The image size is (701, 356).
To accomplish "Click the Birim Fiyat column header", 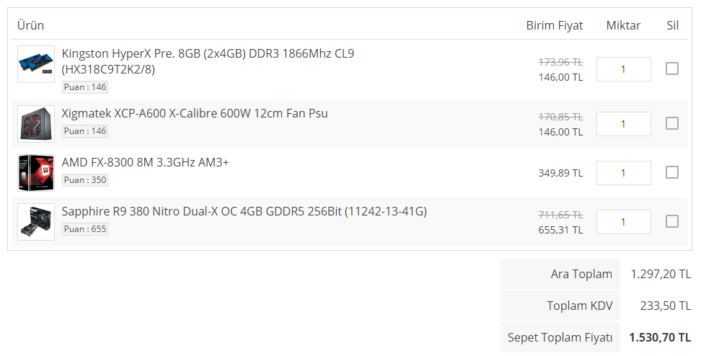I will (x=554, y=25).
